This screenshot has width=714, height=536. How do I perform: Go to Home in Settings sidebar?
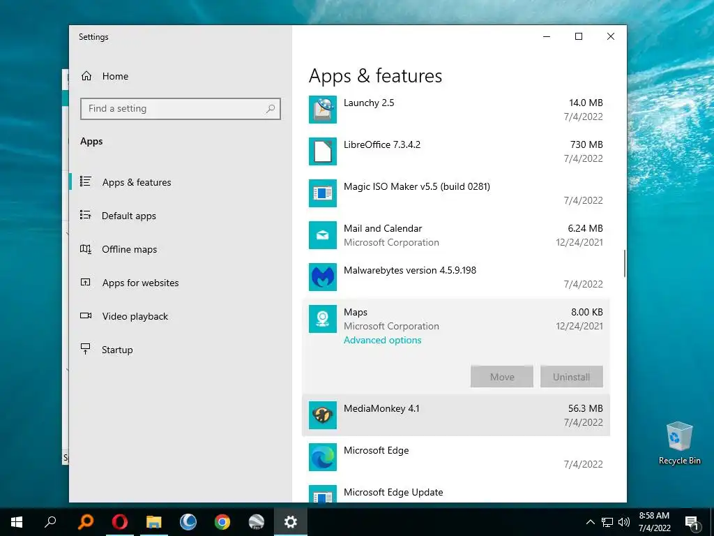click(115, 76)
